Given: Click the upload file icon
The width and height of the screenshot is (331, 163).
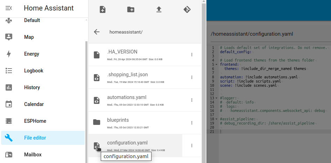Looking at the screenshot, I should pos(159,9).
